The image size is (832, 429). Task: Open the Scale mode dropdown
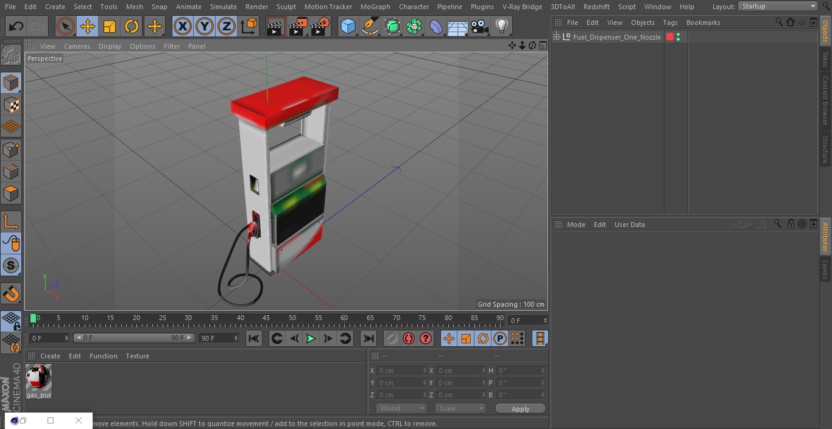460,408
